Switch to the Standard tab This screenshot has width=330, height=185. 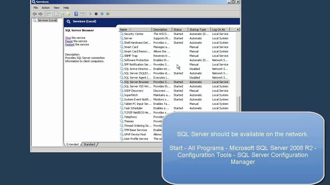click(89, 144)
